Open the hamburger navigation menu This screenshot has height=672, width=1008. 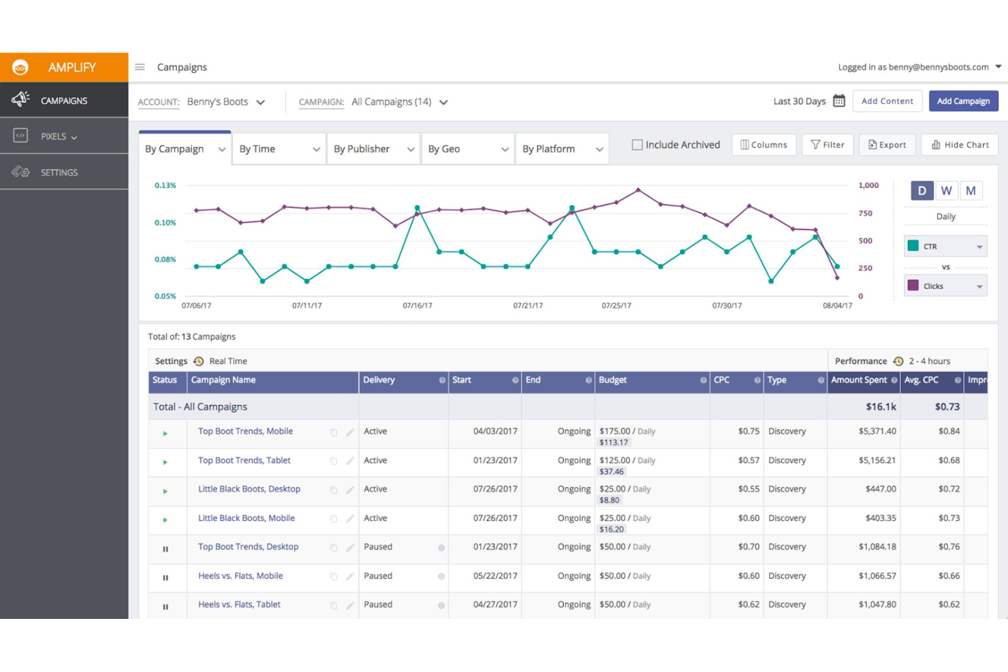coord(140,67)
